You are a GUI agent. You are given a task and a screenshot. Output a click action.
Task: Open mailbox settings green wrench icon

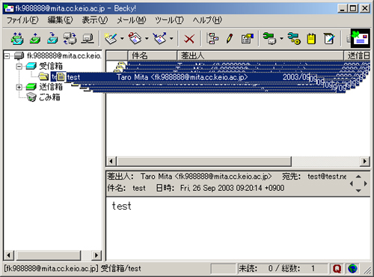[x=270, y=38]
